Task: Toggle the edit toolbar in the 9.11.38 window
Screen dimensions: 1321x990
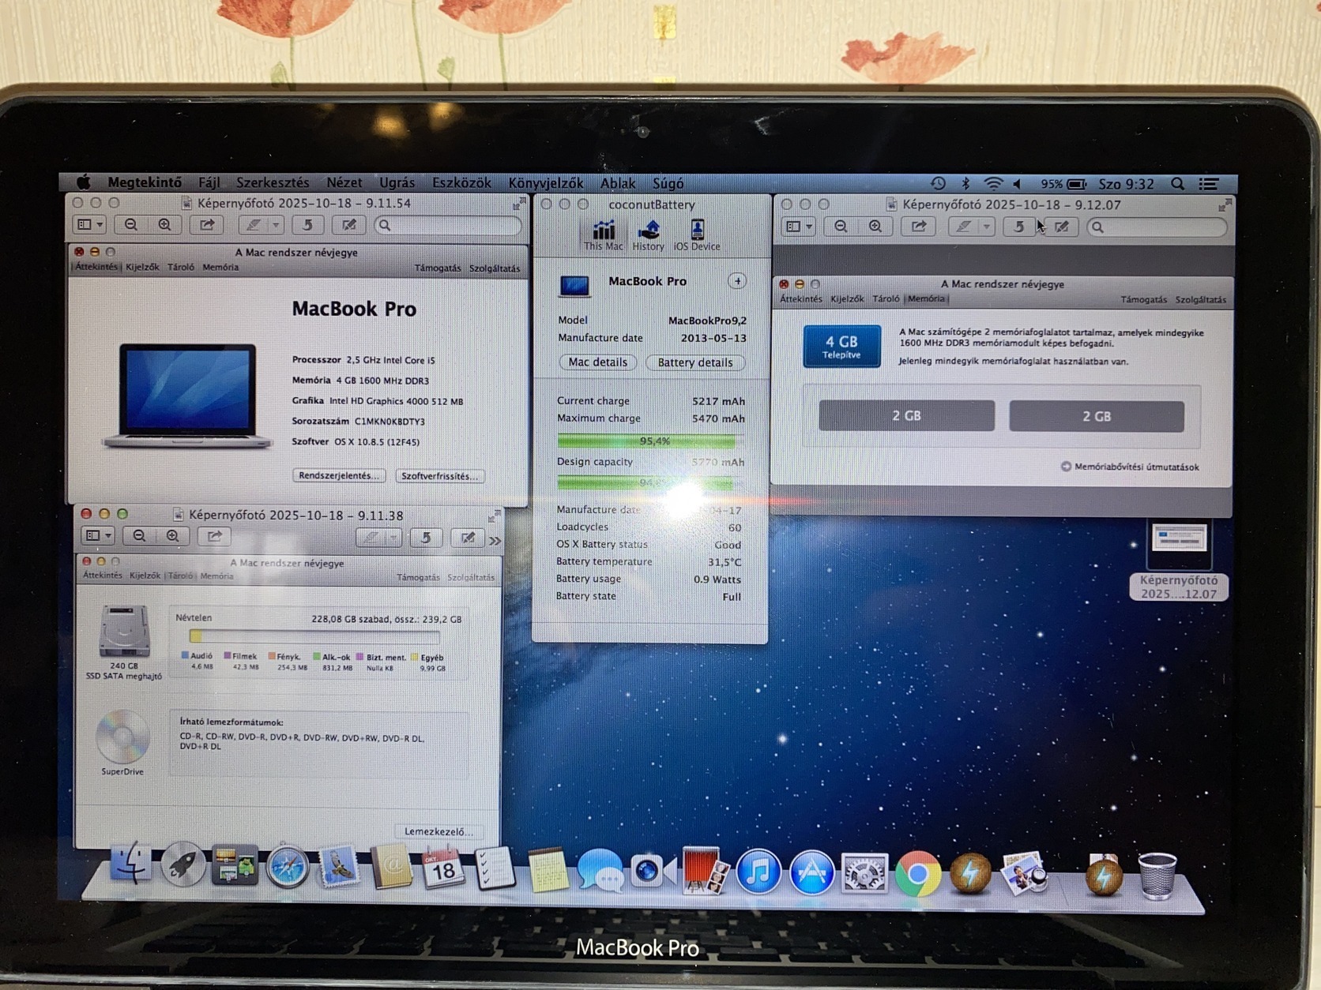Action: [468, 538]
